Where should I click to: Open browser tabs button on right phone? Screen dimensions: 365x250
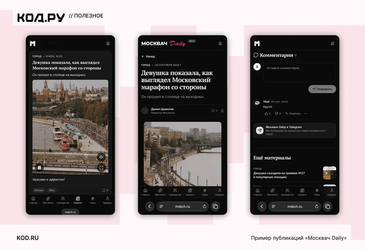328,206
